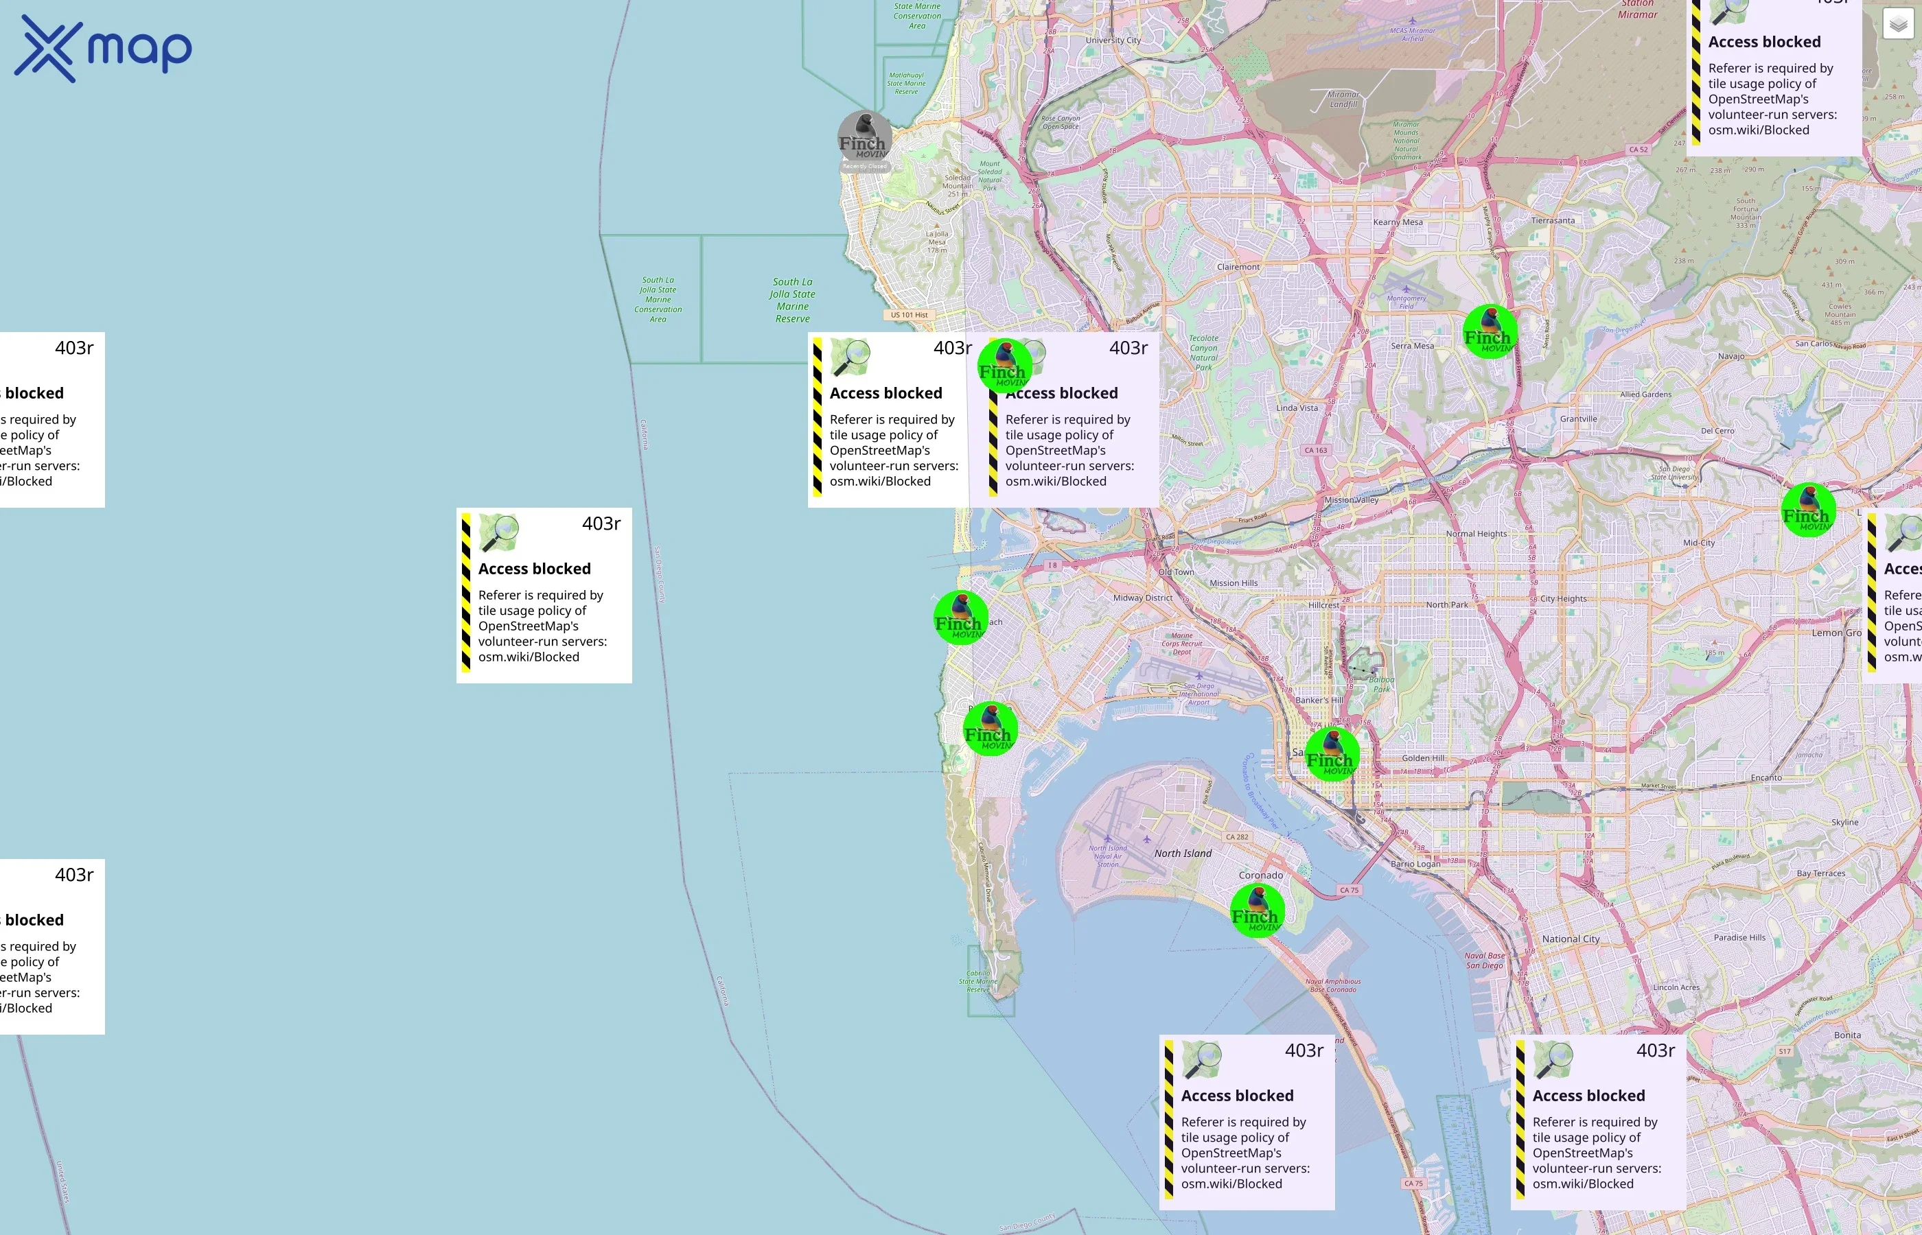This screenshot has width=1922, height=1235.
Task: Click the Tierrasanta map label
Action: [x=1552, y=220]
